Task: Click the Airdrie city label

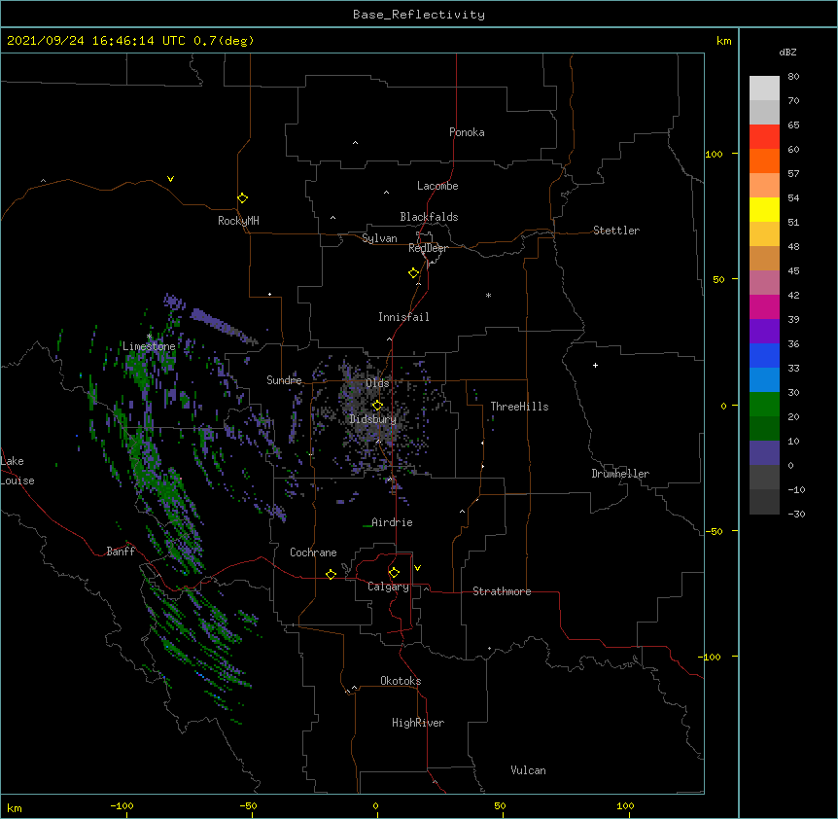Action: 392,522
